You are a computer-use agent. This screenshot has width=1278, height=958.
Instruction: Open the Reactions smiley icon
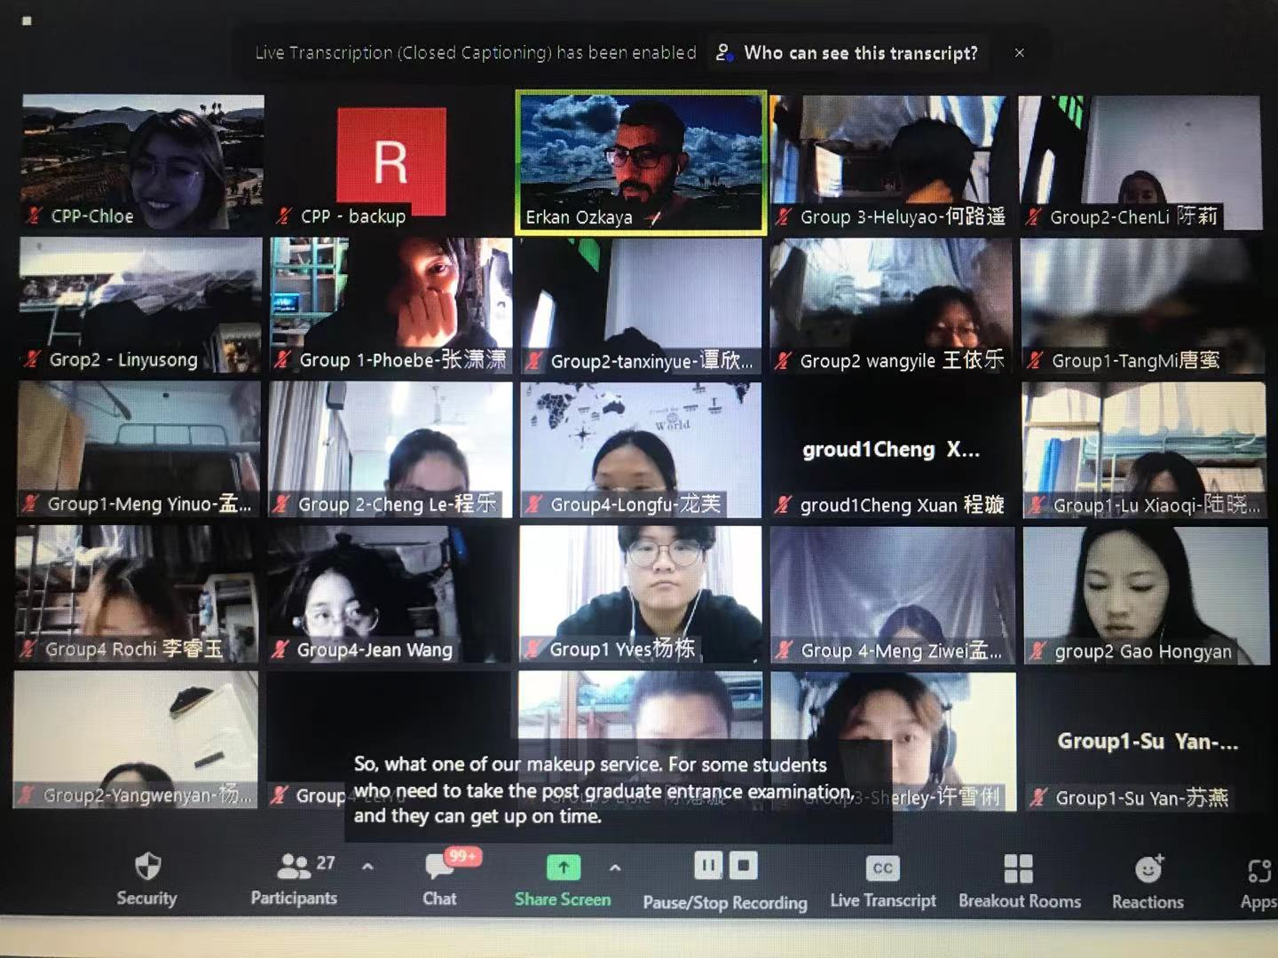1148,869
